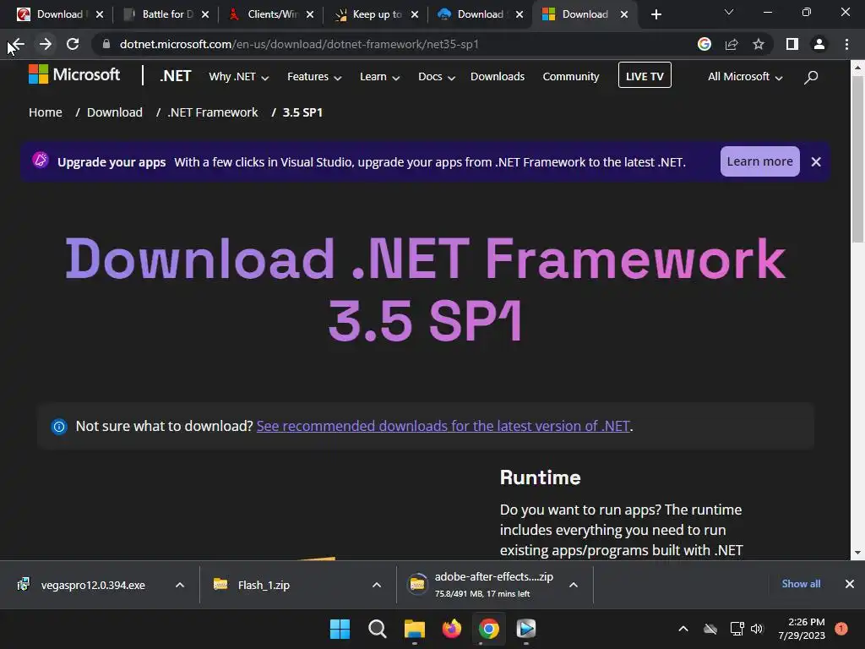Close the Keep up to tab
Image resolution: width=865 pixels, height=649 pixels.
click(x=415, y=14)
